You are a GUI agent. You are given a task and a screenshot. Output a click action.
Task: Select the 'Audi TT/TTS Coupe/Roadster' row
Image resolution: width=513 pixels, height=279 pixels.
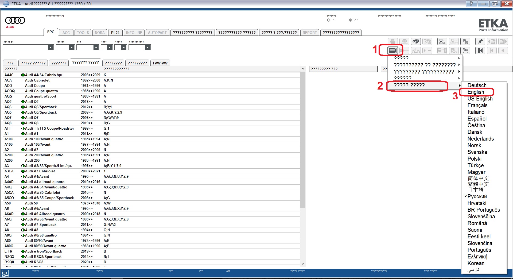[x=151, y=128]
